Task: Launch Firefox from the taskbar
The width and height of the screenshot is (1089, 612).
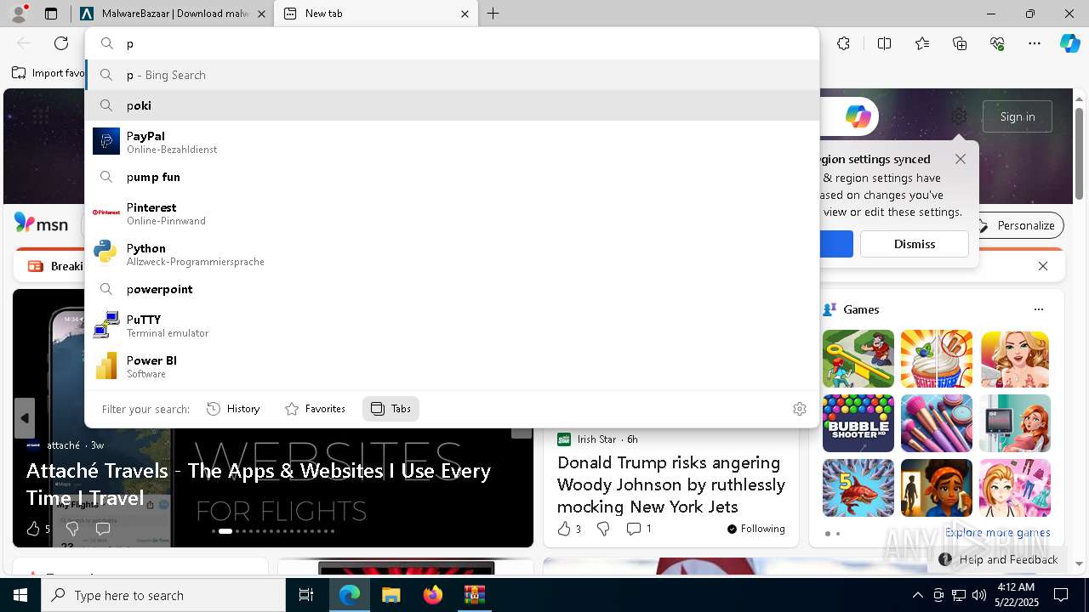Action: [x=432, y=595]
